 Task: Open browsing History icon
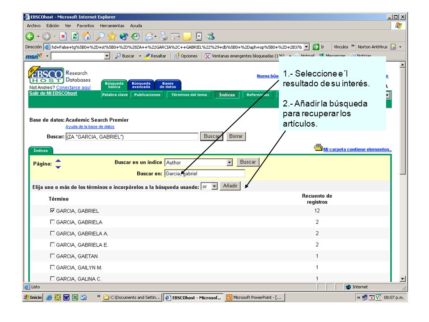pyautogui.click(x=135, y=36)
